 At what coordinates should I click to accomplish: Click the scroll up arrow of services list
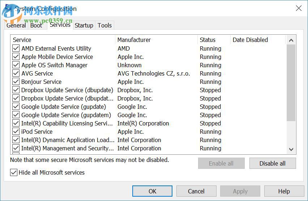(291, 40)
